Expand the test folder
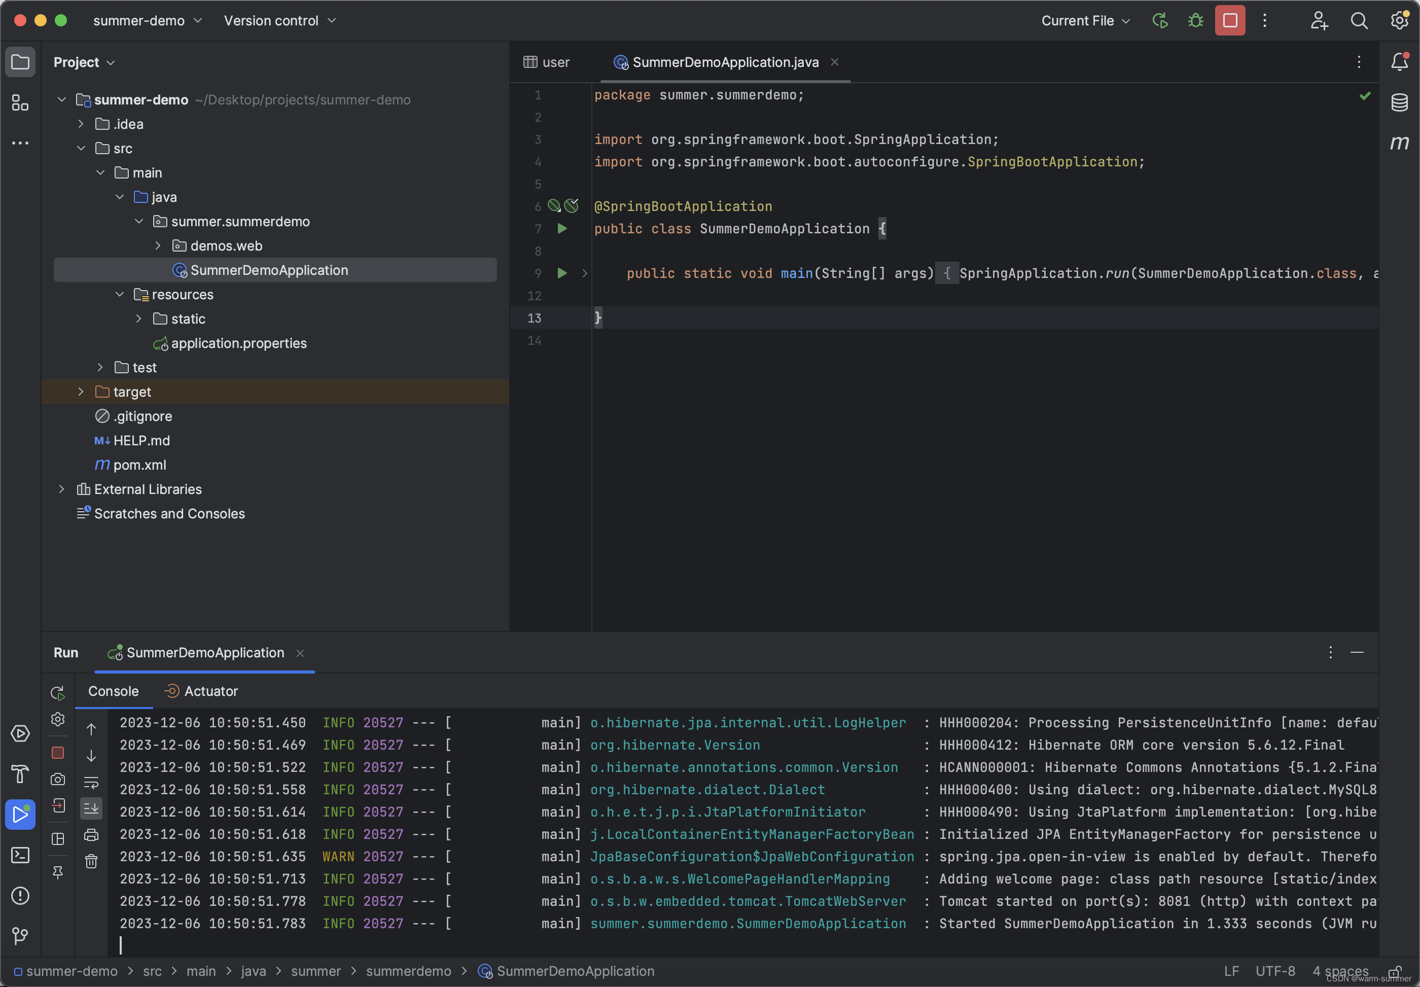The image size is (1420, 987). 99,367
